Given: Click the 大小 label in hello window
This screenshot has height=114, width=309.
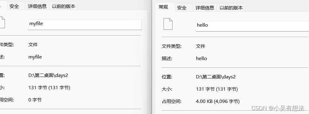Looking at the screenshot, I should pos(167,89).
